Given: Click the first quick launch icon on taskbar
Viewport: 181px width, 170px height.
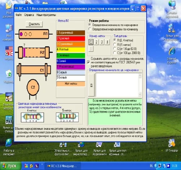Looking at the screenshot, I should coord(26,166).
